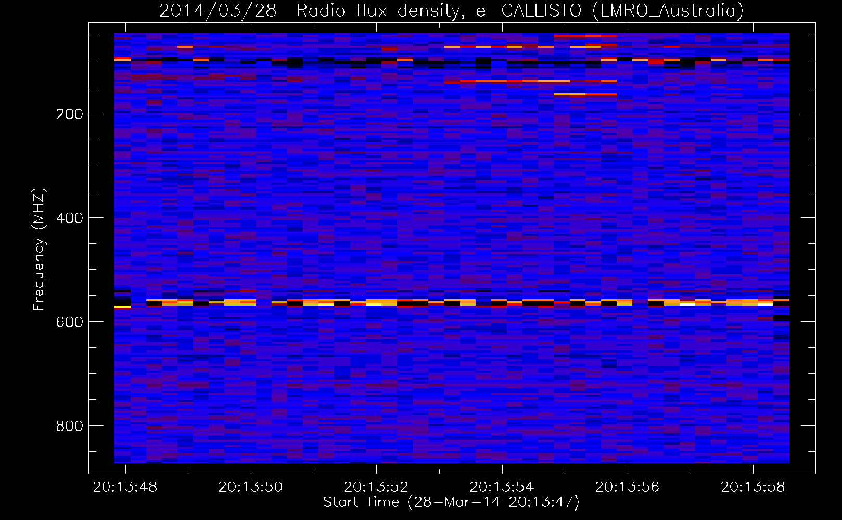842x520 pixels.
Task: Click the 600 frequency tick label
Action: click(x=70, y=322)
